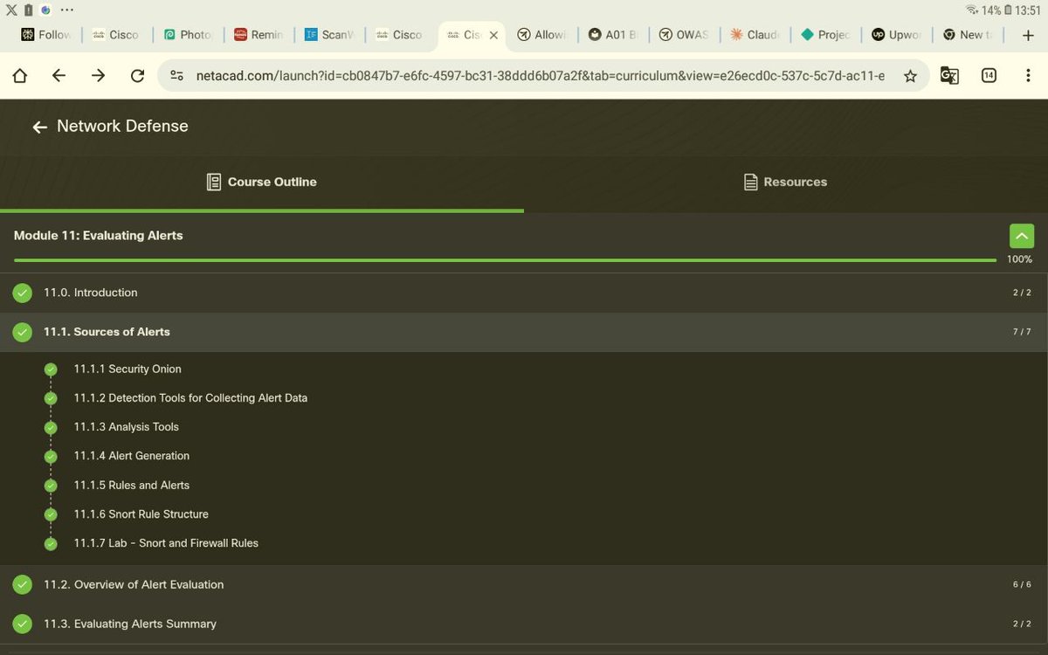Expand the 11.0. Introduction section

click(524, 293)
